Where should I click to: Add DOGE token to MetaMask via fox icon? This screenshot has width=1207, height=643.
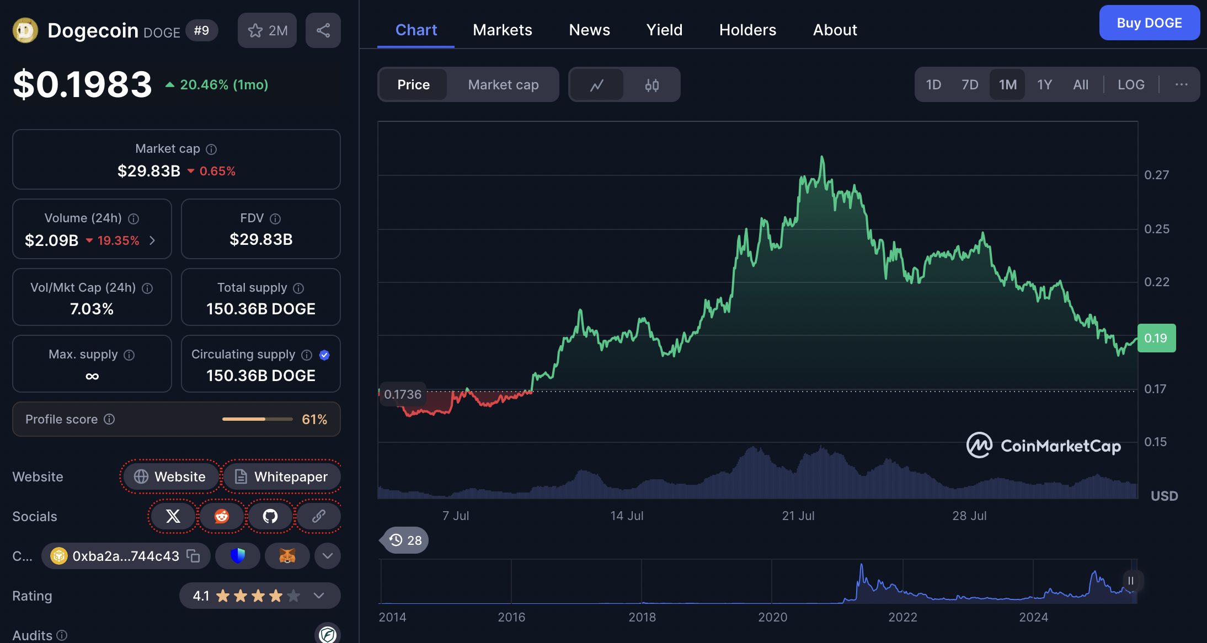(287, 556)
